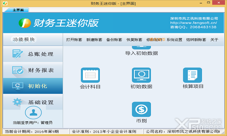
Task: Click 结转新账套 menu item
Action: click(x=196, y=40)
